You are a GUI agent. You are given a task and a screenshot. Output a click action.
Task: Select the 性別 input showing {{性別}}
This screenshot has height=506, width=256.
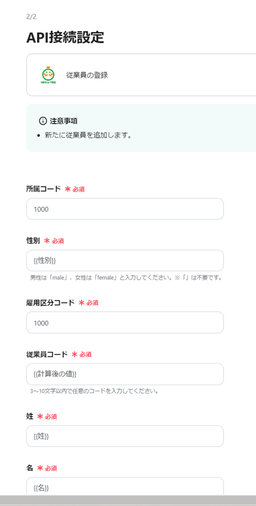(x=124, y=260)
